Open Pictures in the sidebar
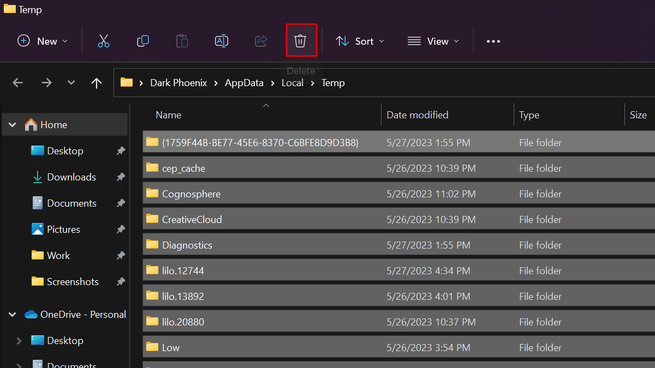 pyautogui.click(x=63, y=230)
